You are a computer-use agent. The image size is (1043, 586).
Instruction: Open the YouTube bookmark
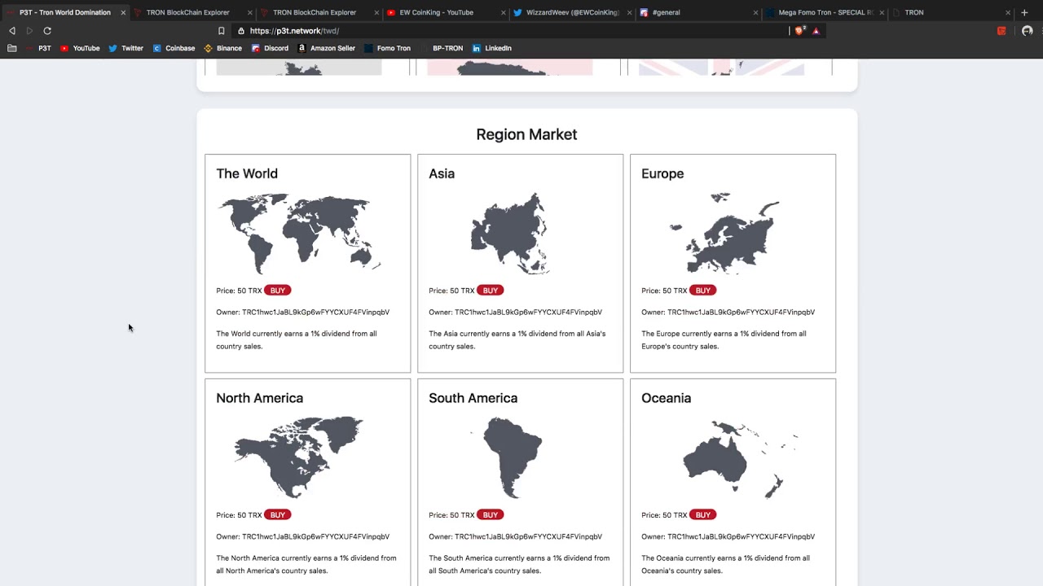pos(80,48)
